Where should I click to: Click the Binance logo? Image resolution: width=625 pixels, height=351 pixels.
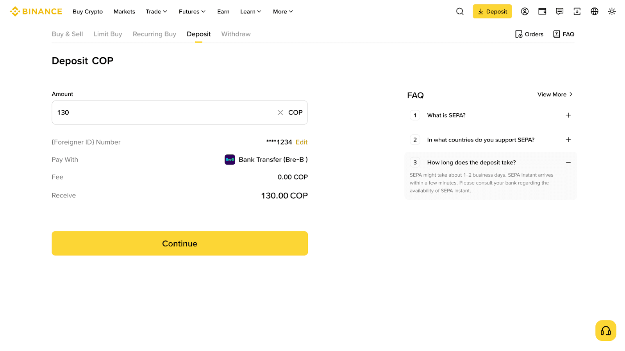(x=36, y=11)
